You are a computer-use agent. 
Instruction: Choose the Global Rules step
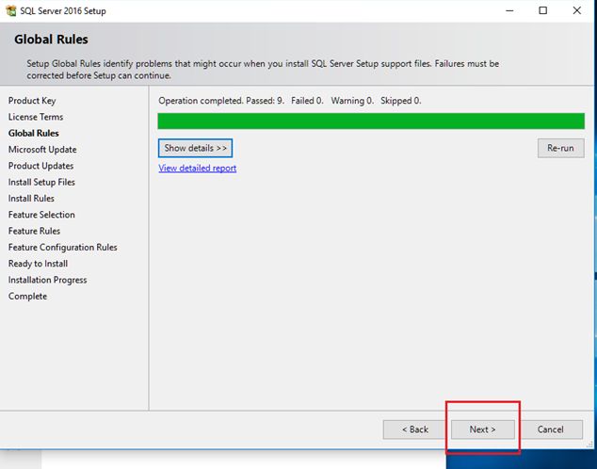[34, 133]
